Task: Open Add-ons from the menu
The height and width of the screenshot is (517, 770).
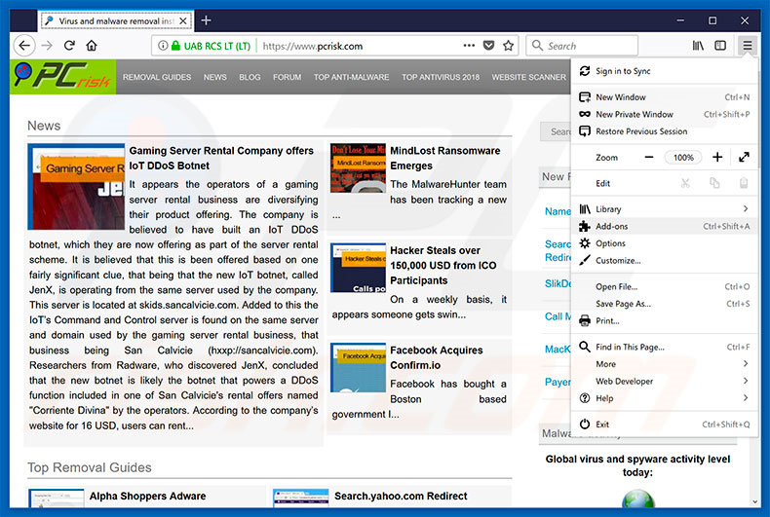Action: click(x=664, y=226)
